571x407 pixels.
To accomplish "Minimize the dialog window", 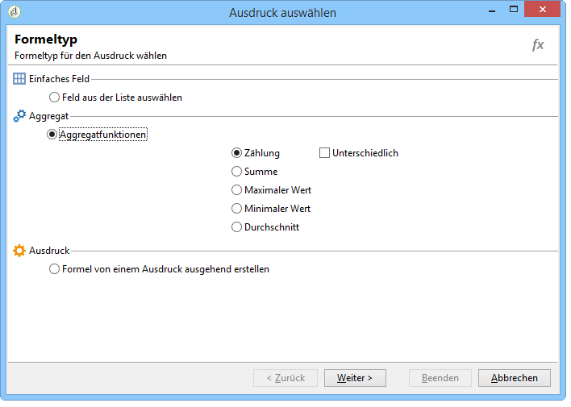I will pos(492,10).
